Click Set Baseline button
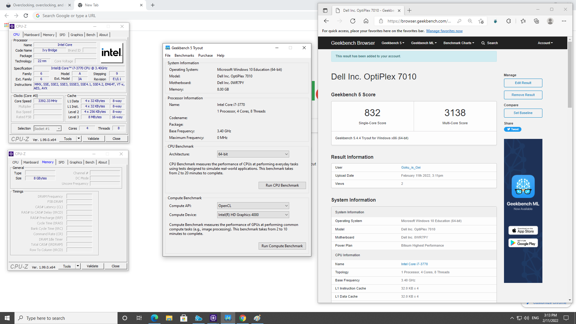 (x=523, y=113)
